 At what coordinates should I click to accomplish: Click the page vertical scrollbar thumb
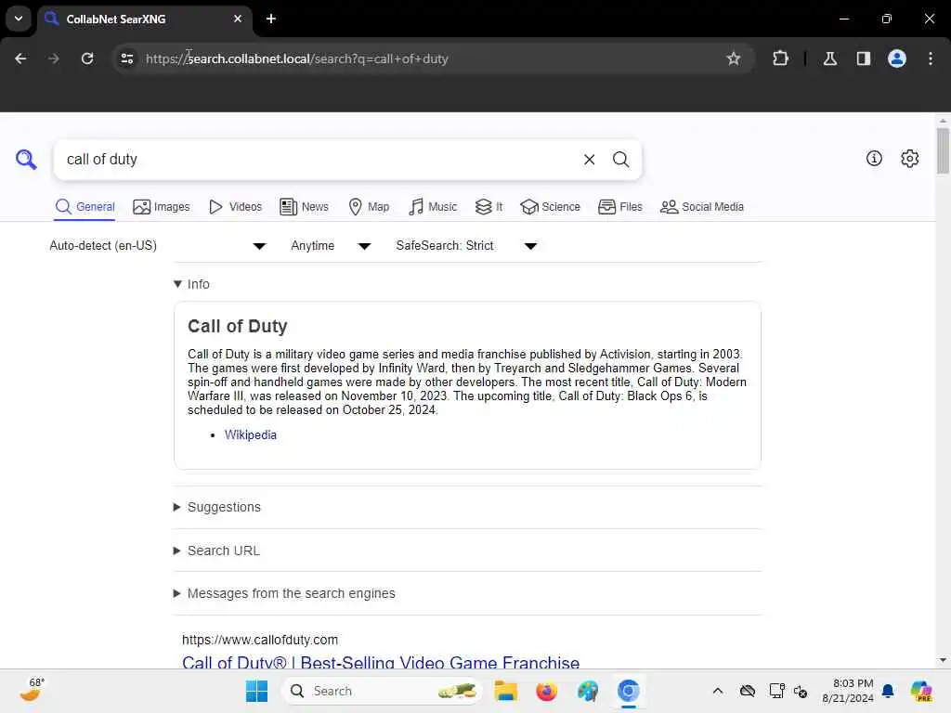pyautogui.click(x=942, y=150)
